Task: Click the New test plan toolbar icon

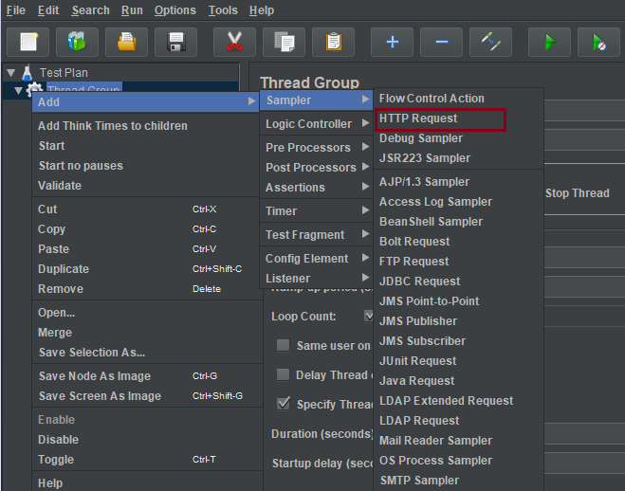Action: (x=28, y=42)
